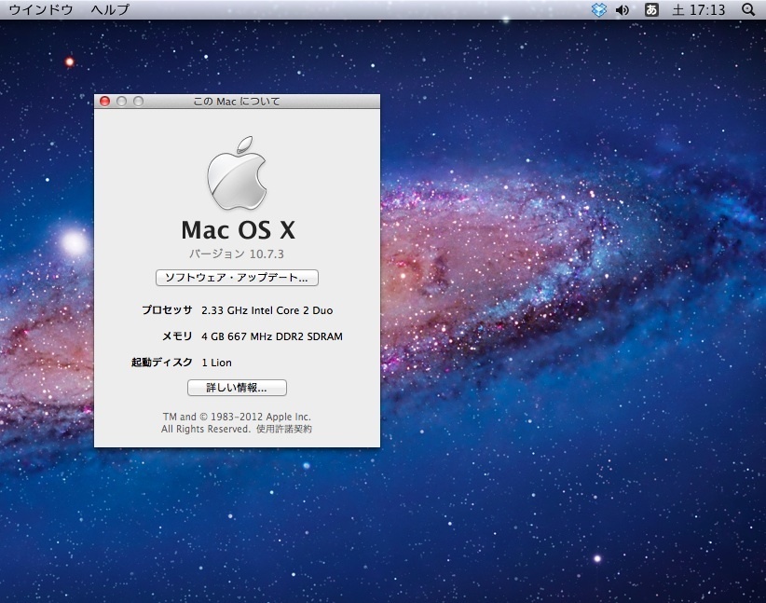Screen dimensions: 766x603
Task: Open Spotlight search magnifier
Action: (x=748, y=9)
